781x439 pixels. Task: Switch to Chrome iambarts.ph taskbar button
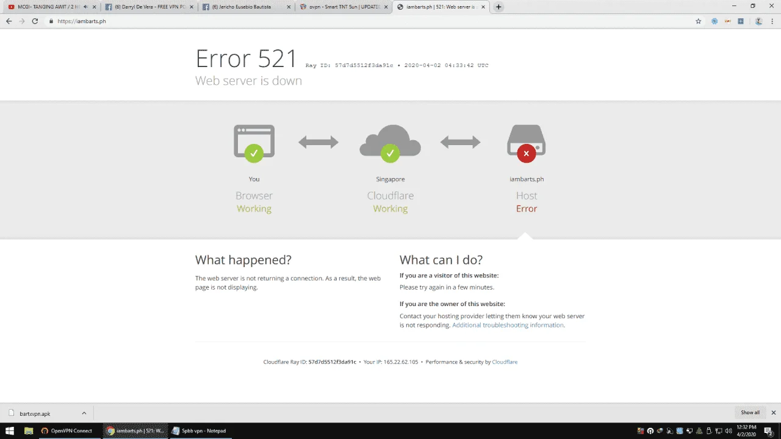[x=135, y=430]
